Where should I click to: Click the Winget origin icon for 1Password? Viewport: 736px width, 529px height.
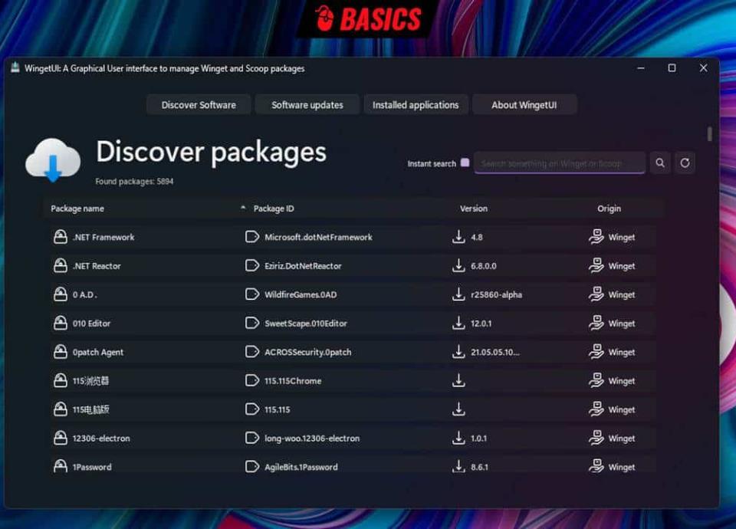click(596, 466)
